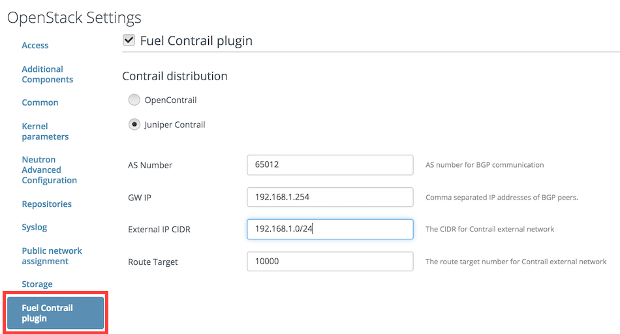Click the AS Number input field
Viewport: 620px width, 334px height.
[330, 165]
